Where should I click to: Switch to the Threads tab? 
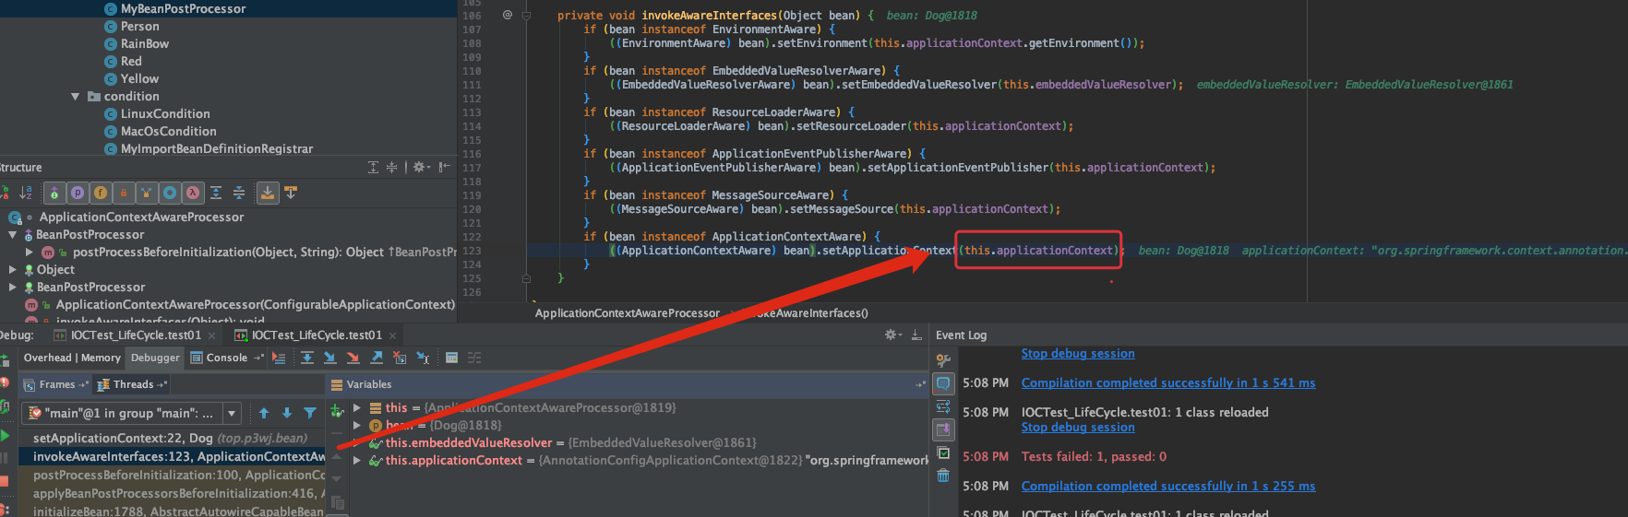coord(133,384)
